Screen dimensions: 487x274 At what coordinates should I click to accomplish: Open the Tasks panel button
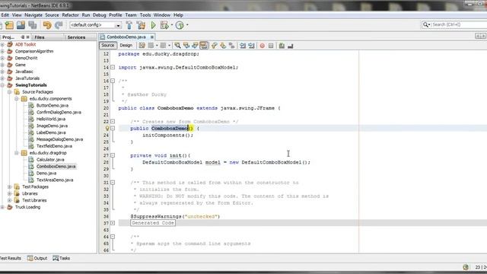(x=62, y=258)
